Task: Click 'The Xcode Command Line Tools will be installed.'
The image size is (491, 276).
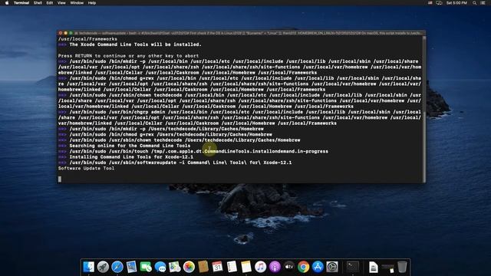Action: [x=135, y=44]
